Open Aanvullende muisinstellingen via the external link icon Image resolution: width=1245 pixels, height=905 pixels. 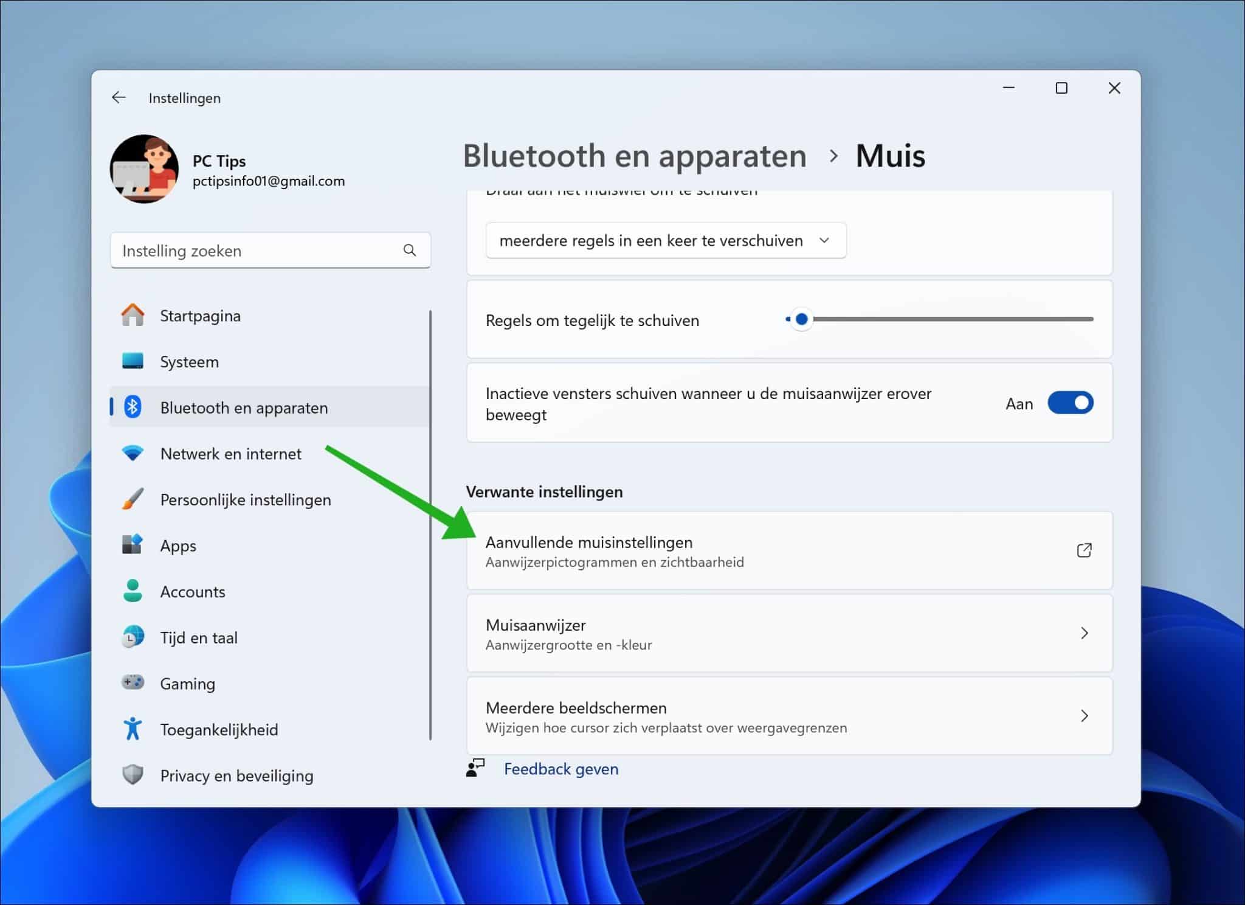point(1085,550)
